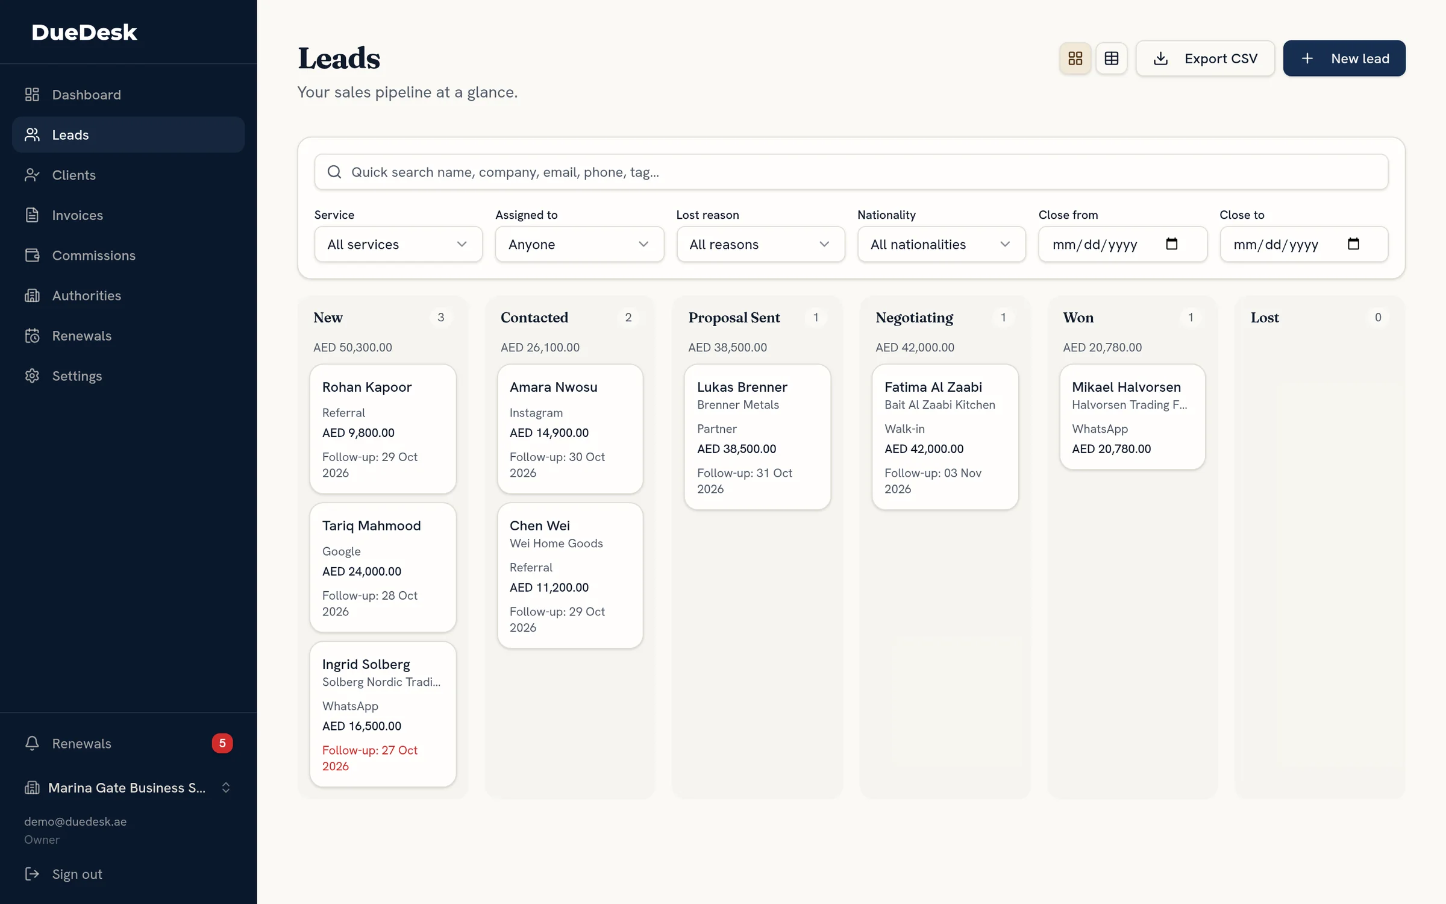Click the Lost column header
Screen dimensions: 1446x904
click(1264, 318)
